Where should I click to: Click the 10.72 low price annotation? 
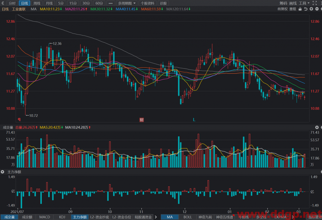pos(32,116)
